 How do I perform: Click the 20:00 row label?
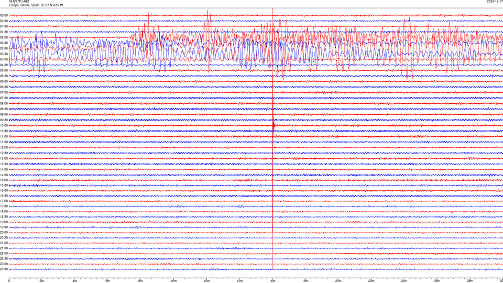pyautogui.click(x=4, y=232)
